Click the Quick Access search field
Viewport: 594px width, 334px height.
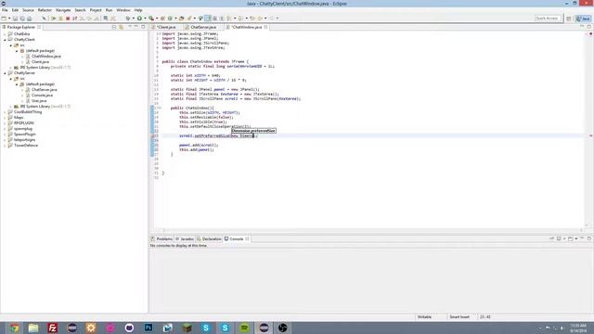click(547, 19)
